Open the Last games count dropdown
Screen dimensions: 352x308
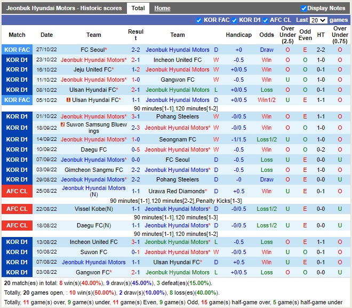[x=318, y=20]
